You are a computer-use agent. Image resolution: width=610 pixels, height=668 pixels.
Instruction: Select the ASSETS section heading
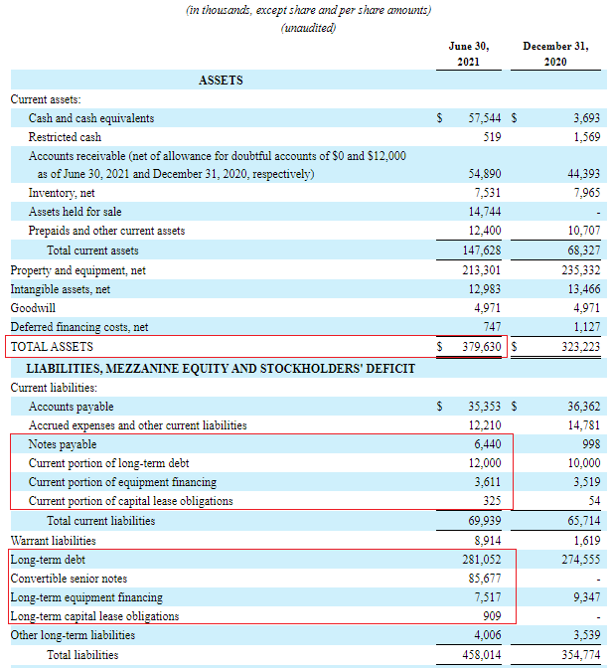click(x=221, y=81)
